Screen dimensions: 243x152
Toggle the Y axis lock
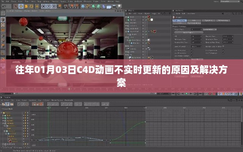click(49, 6)
